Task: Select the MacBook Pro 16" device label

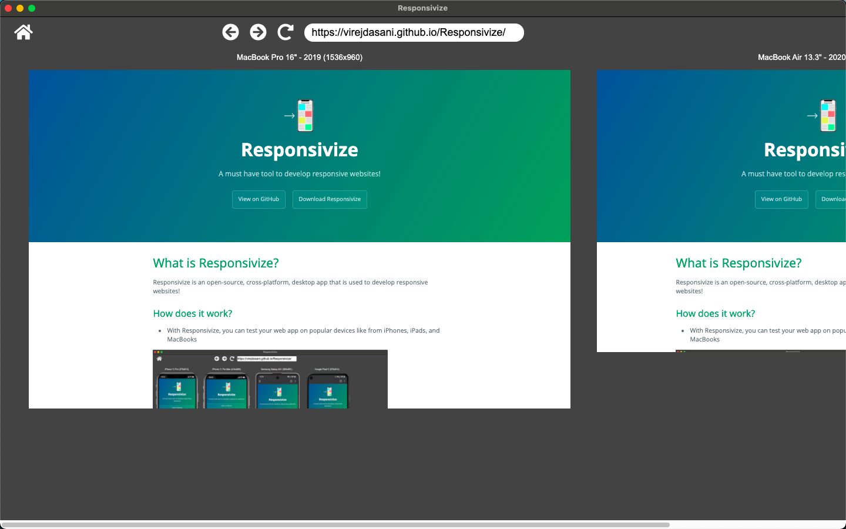Action: coord(300,58)
